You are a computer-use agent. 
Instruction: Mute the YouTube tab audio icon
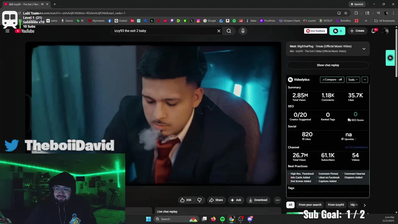click(42, 4)
